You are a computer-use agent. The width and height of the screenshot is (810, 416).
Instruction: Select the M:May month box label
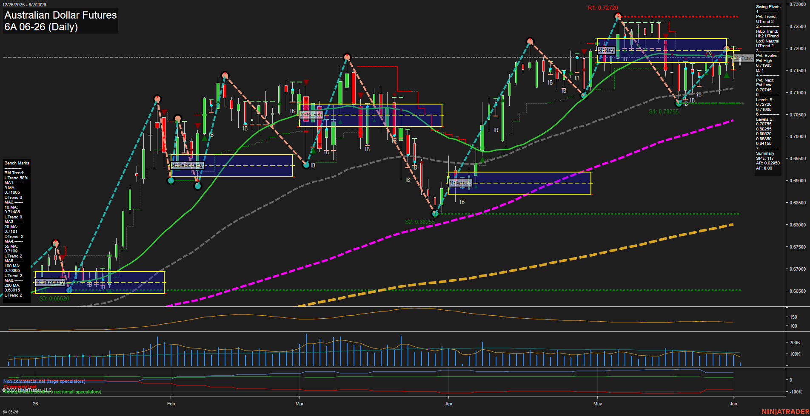(x=606, y=50)
